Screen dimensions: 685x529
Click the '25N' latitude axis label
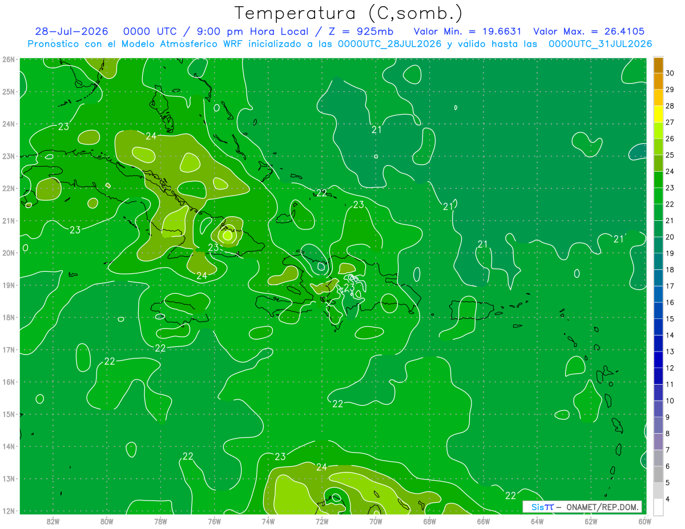8,92
